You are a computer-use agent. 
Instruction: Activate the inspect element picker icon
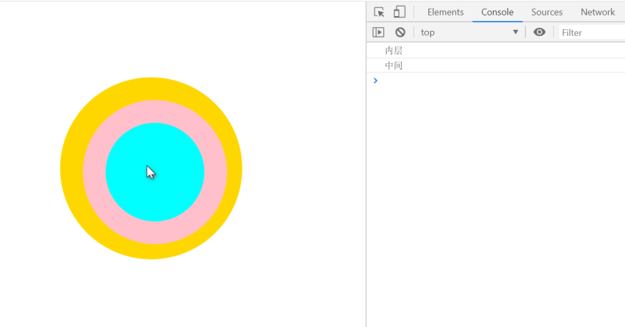pyautogui.click(x=379, y=12)
